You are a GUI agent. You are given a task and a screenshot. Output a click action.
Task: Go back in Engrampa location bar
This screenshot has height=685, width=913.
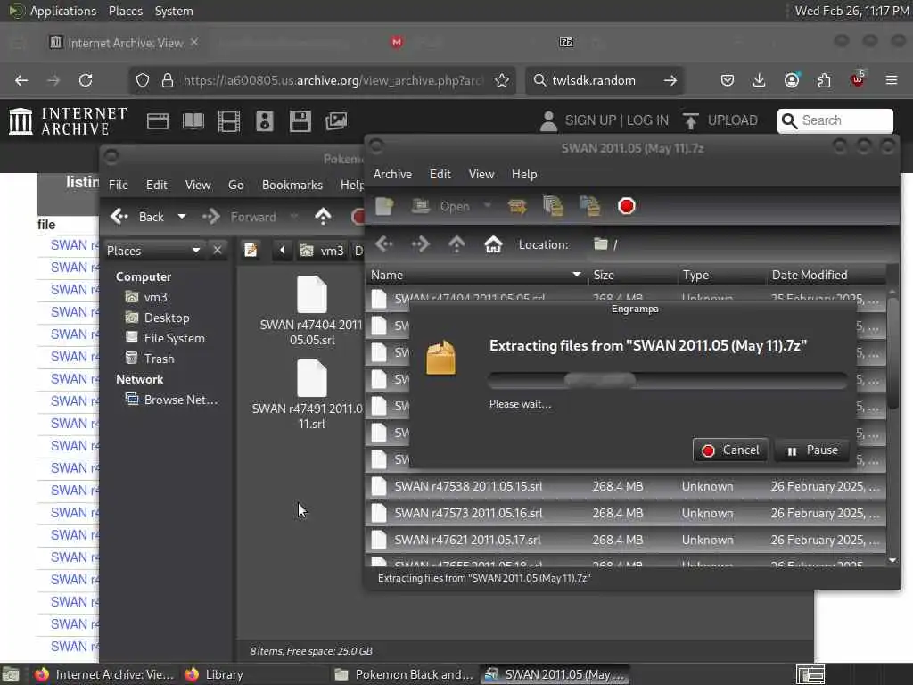tap(384, 244)
